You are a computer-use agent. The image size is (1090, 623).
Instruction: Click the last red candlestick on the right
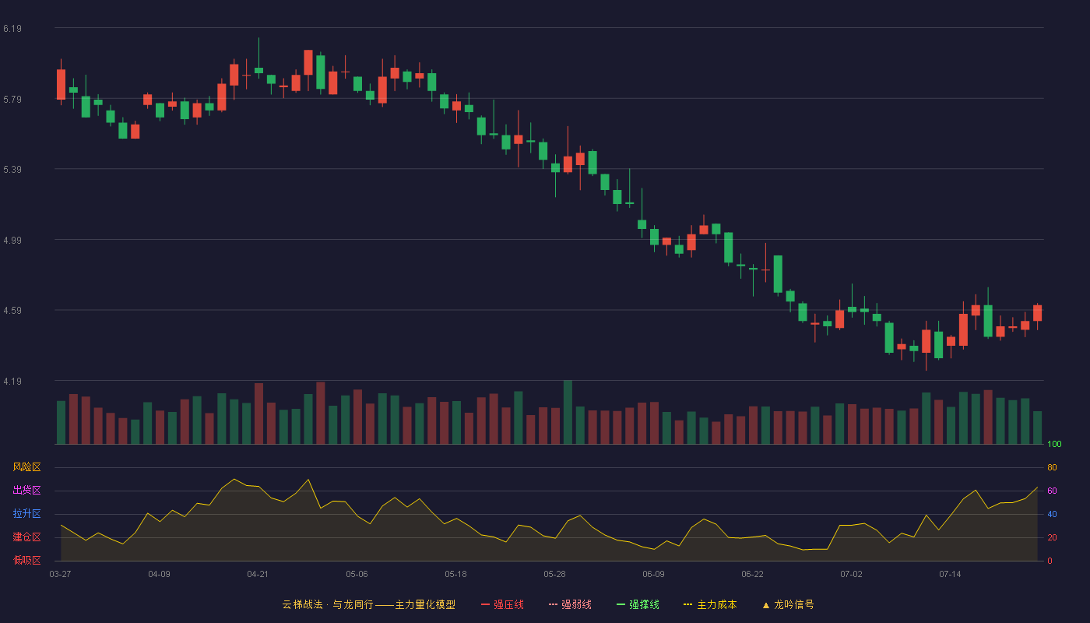tap(1037, 313)
